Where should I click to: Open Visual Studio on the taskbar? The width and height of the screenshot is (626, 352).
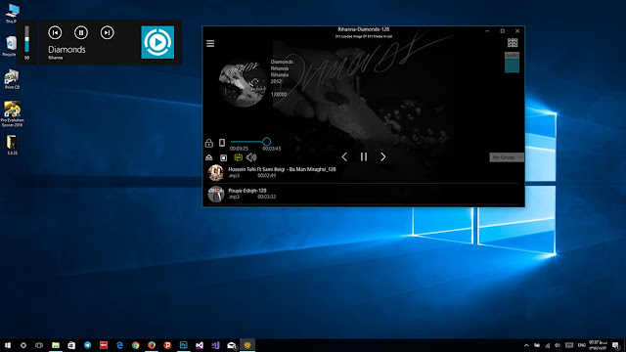(x=200, y=345)
